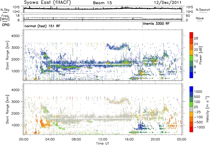This screenshot has height=145, width=210.
Task: Click 'normal (fast) 151 RF' text
Action: point(42,26)
